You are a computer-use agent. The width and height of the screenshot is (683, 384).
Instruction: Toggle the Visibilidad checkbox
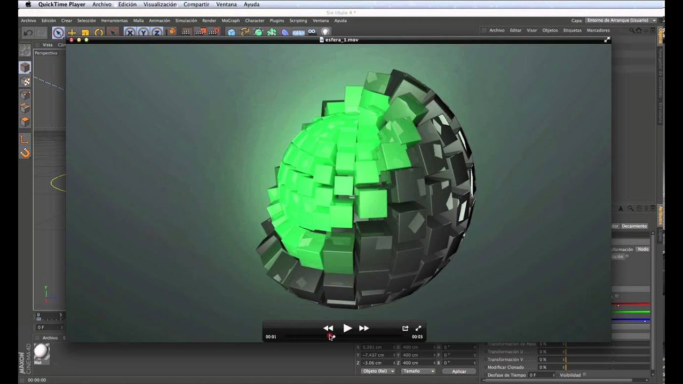click(585, 375)
